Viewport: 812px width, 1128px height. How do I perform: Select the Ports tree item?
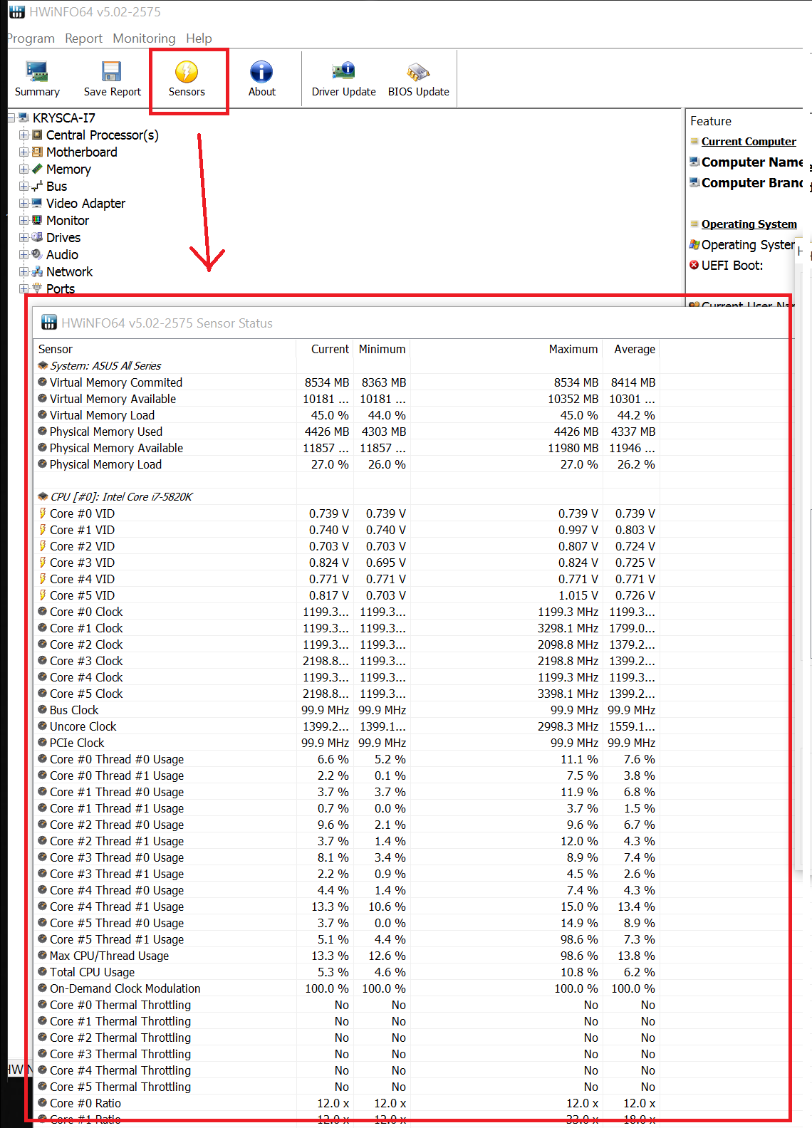point(61,288)
